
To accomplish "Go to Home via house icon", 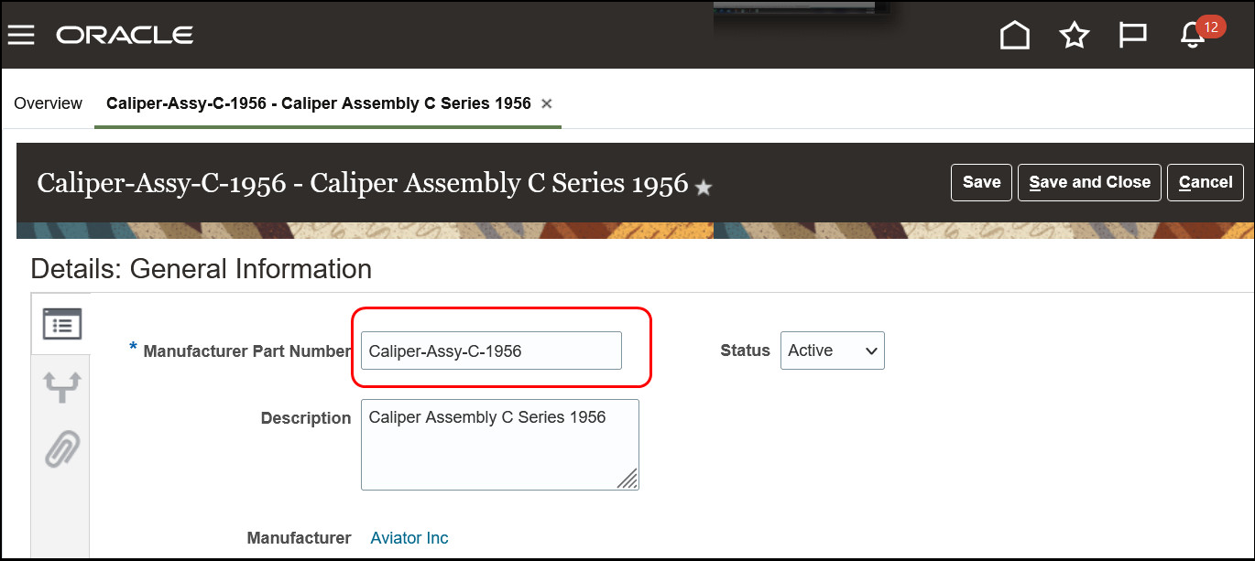I will [x=1014, y=35].
